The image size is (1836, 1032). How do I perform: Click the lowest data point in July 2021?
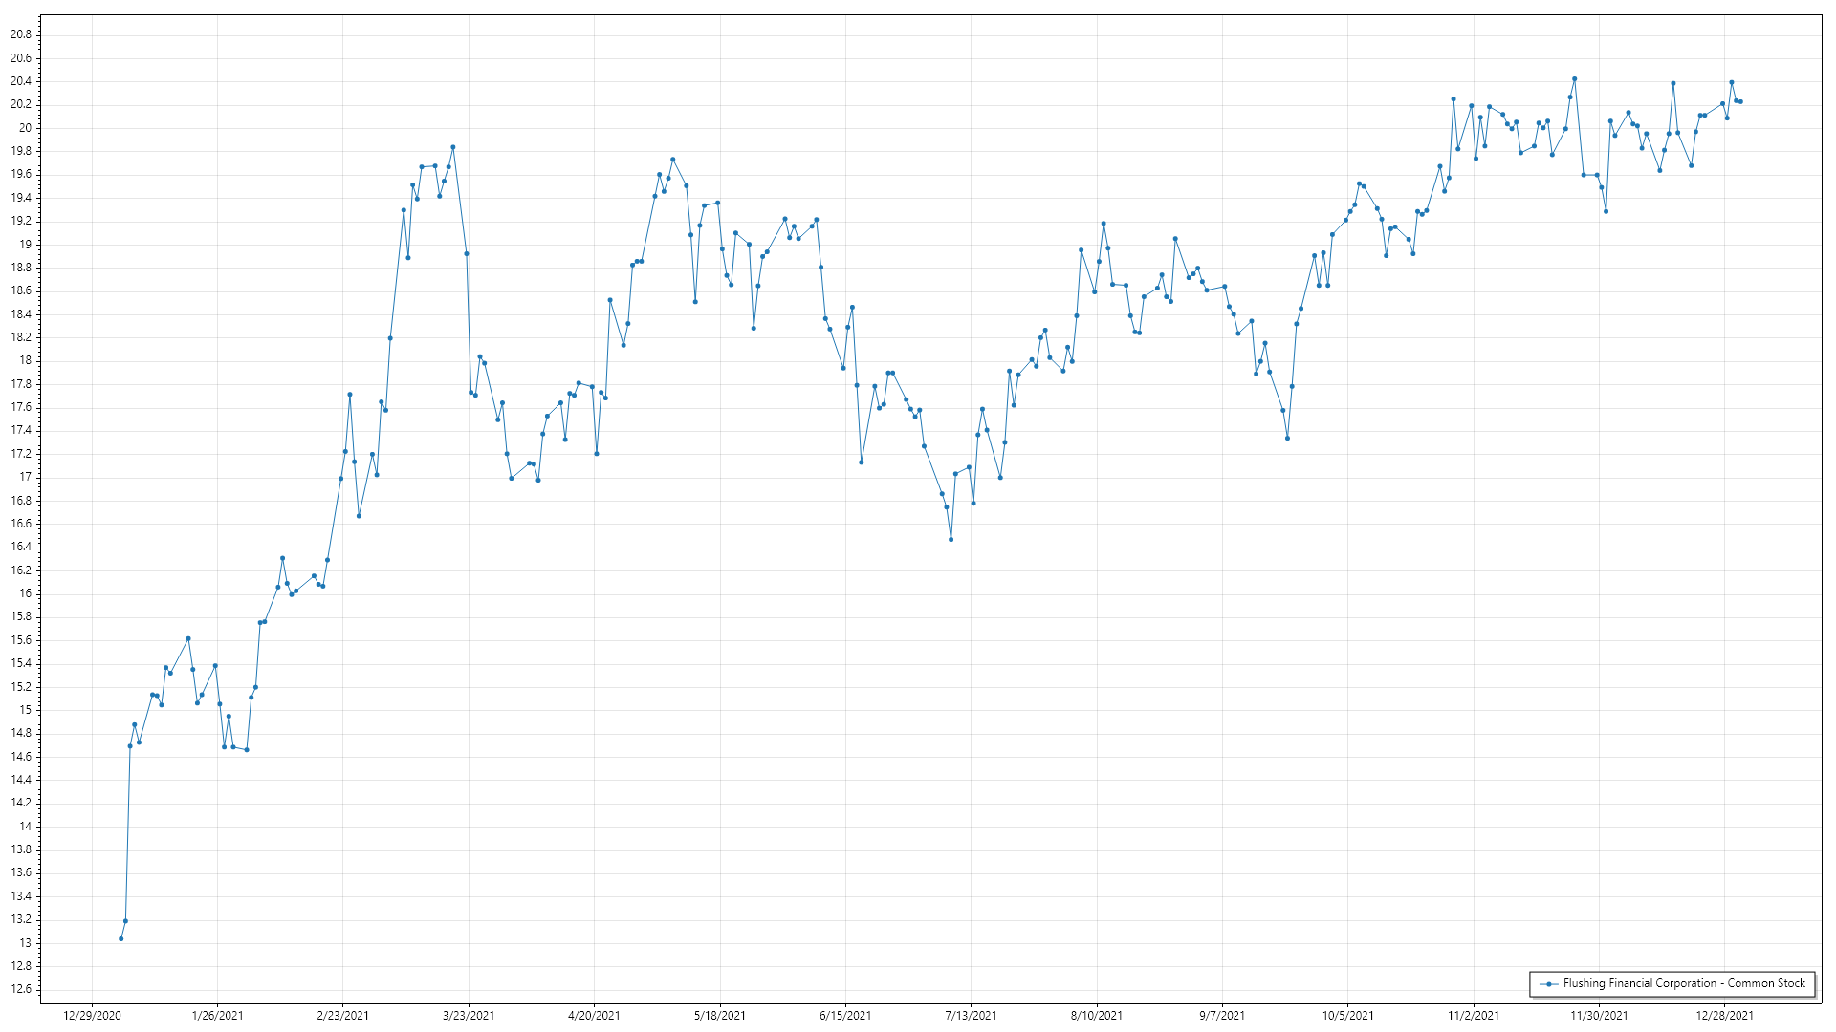click(951, 540)
